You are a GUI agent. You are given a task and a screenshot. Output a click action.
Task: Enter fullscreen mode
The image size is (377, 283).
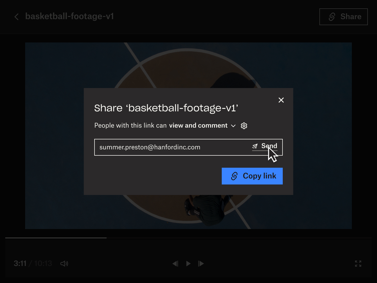click(x=358, y=264)
